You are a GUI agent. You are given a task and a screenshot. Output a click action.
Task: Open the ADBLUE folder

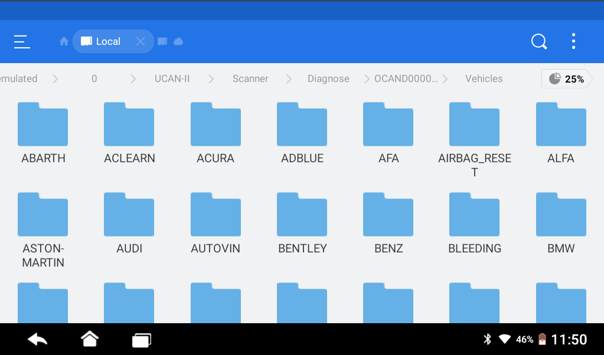click(x=302, y=133)
